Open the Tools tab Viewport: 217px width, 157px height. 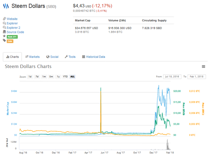pyautogui.click(x=70, y=57)
